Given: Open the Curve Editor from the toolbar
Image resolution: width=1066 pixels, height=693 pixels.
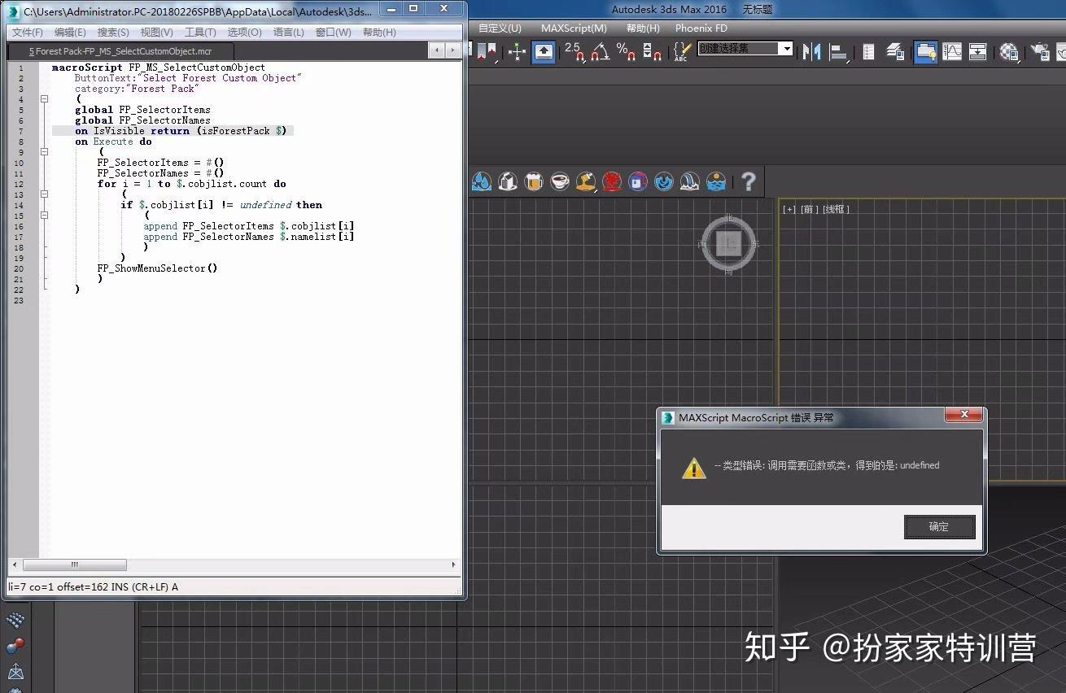Looking at the screenshot, I should click(x=951, y=51).
